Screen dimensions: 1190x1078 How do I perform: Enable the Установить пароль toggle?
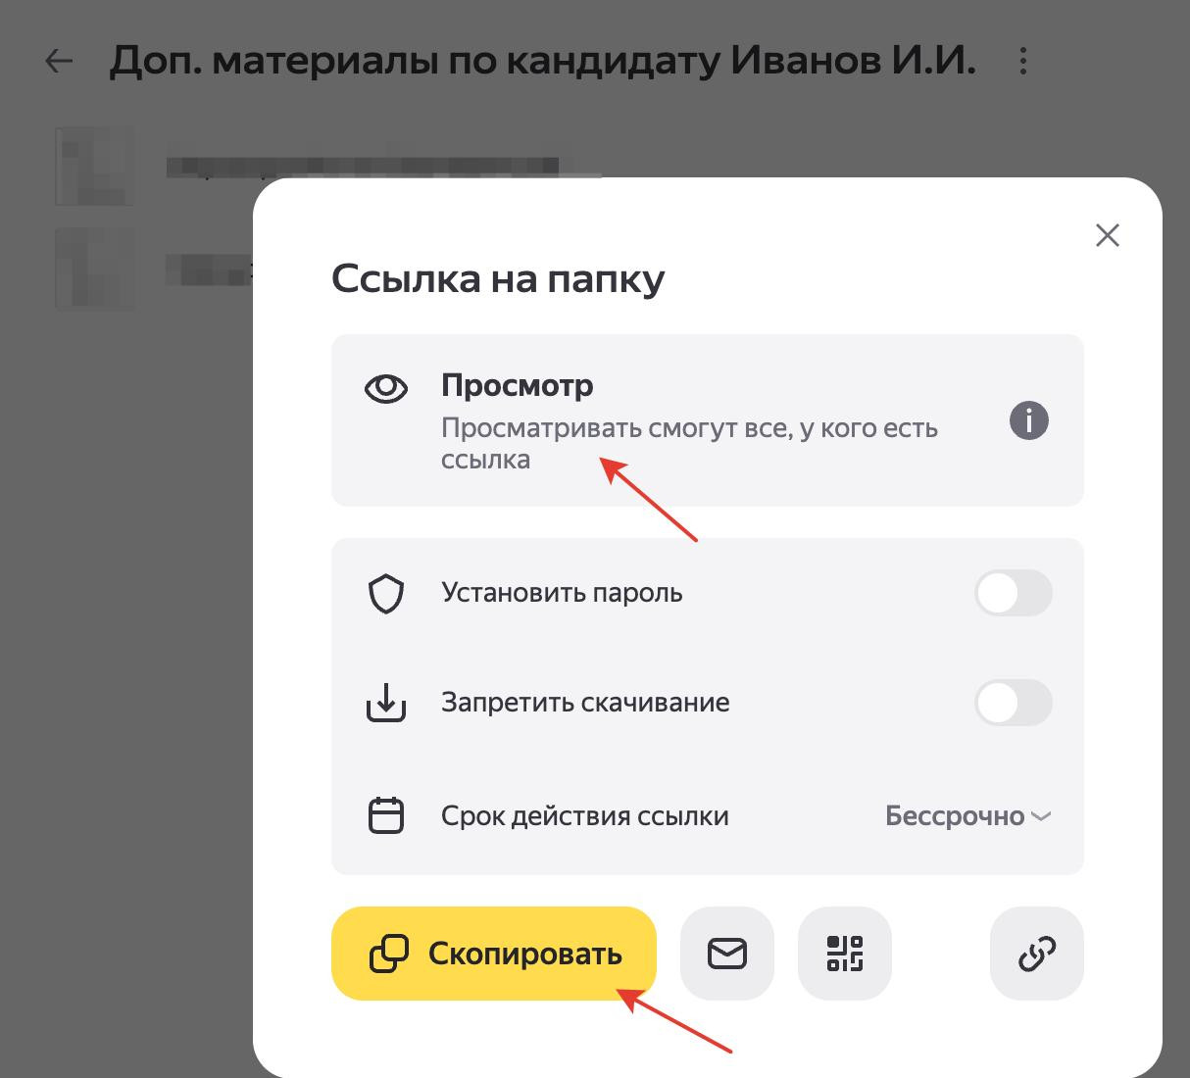(x=1014, y=594)
